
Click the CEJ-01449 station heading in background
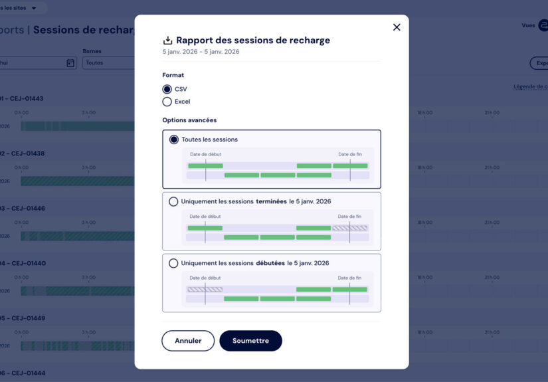tap(23, 318)
